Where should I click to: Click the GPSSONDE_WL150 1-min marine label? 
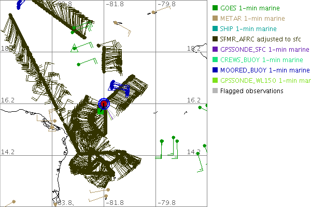(x=265, y=81)
